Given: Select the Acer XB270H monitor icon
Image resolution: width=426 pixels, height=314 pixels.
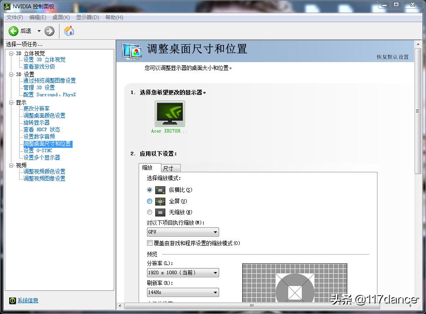Looking at the screenshot, I should (169, 113).
